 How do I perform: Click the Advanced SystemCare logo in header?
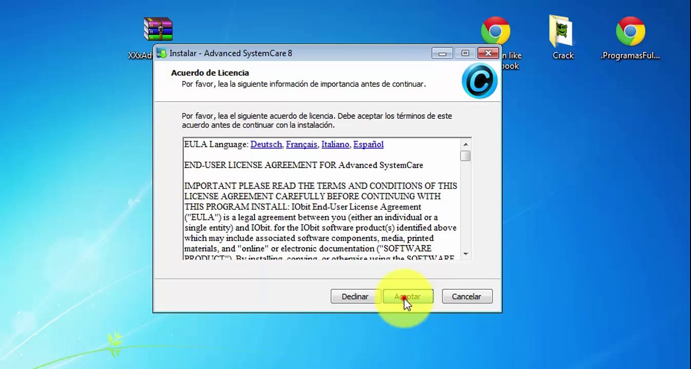(x=479, y=80)
